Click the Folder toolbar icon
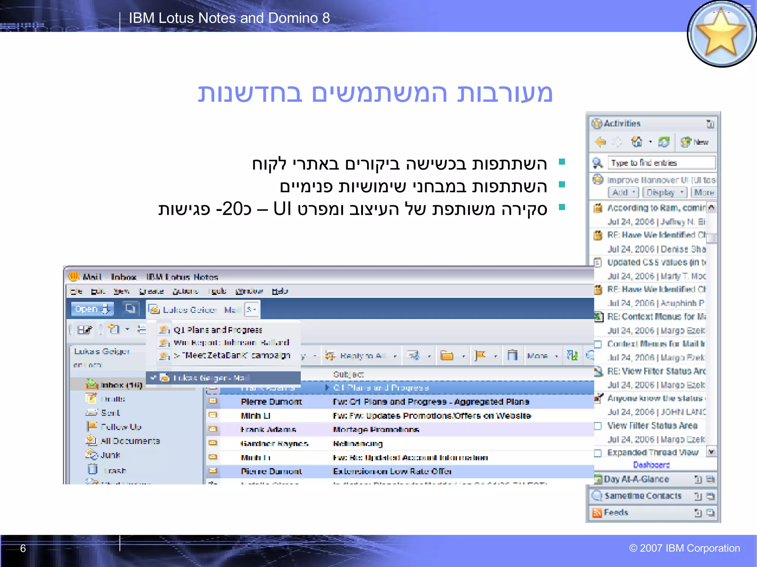Screen dimensions: 757x567 click(x=447, y=355)
